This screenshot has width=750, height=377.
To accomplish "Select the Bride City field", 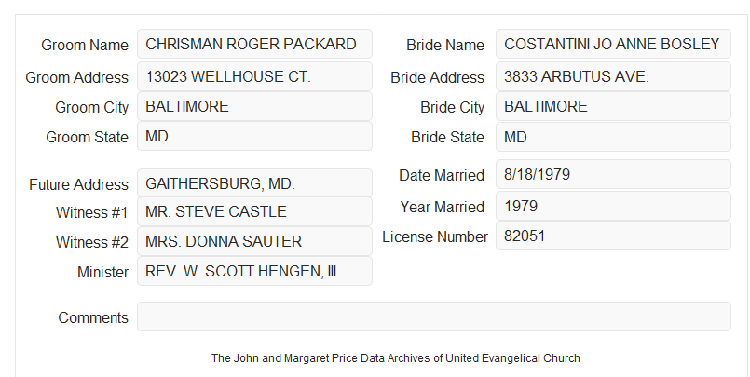I will click(x=613, y=106).
